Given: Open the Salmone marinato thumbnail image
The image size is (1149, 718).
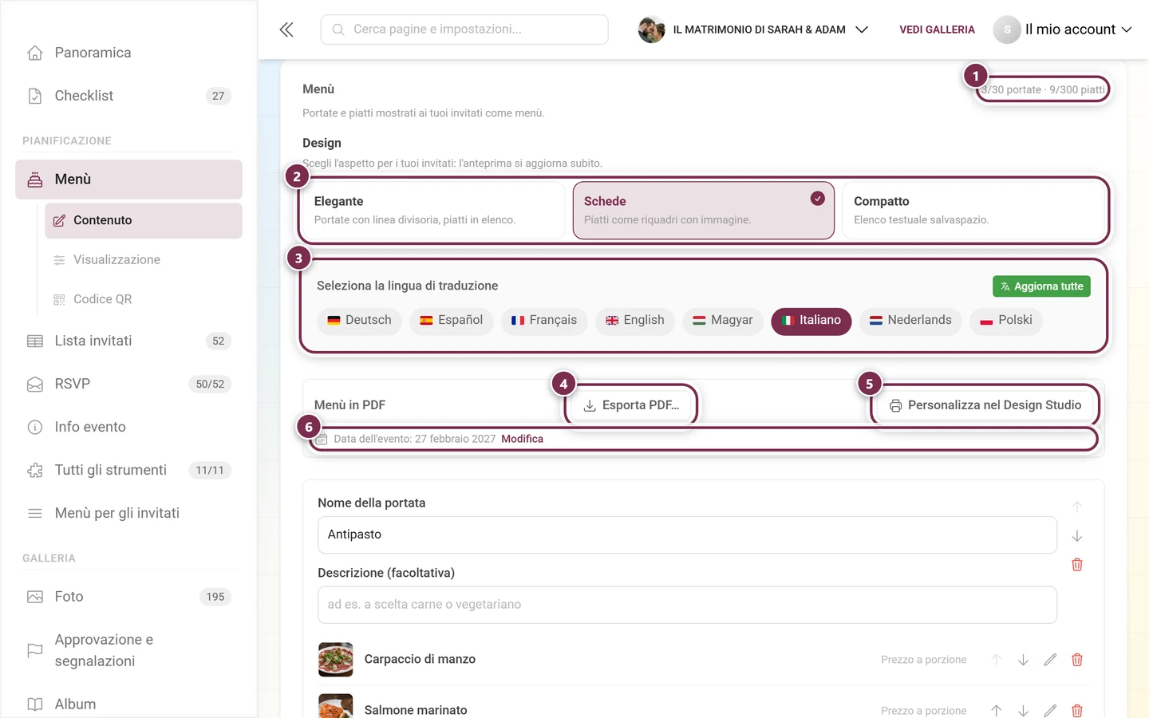Looking at the screenshot, I should [335, 706].
